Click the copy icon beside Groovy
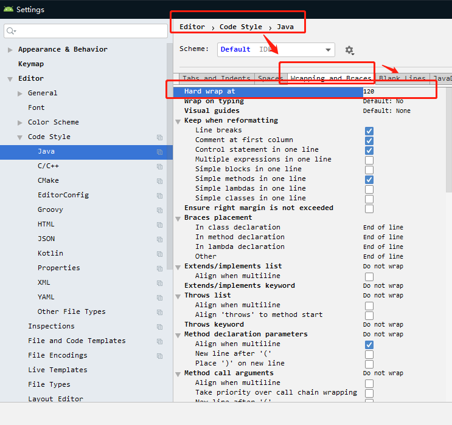This screenshot has height=425, width=452. 159,210
